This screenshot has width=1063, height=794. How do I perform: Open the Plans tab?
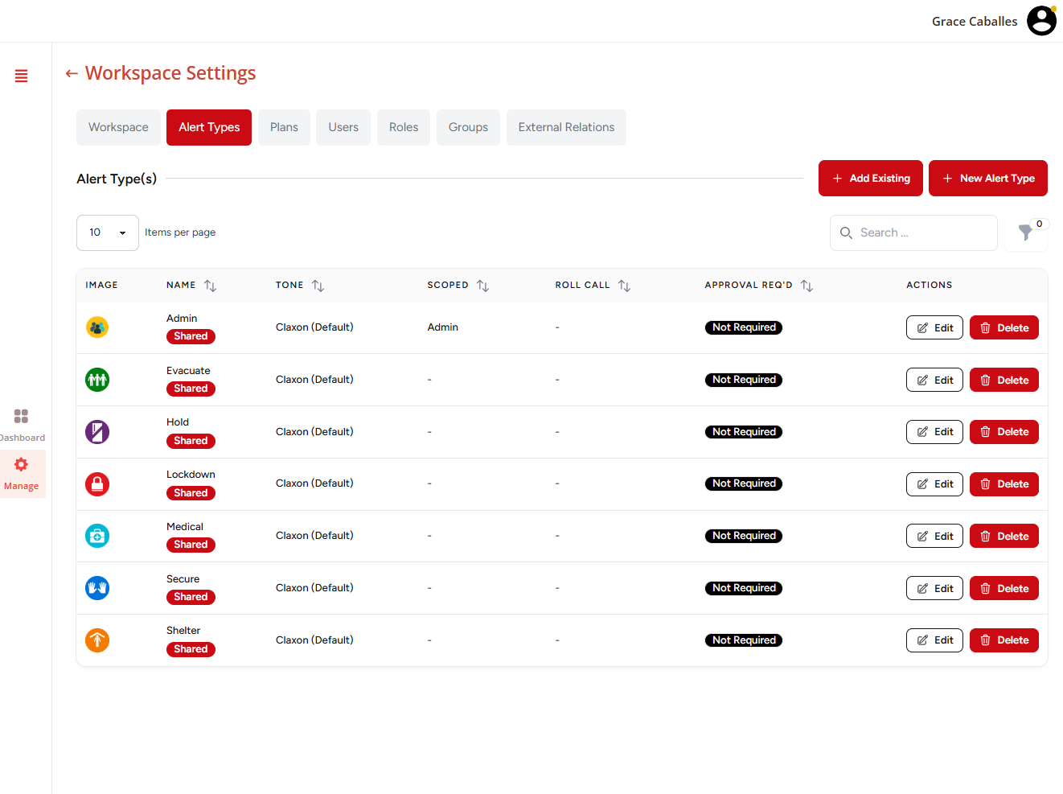point(284,127)
